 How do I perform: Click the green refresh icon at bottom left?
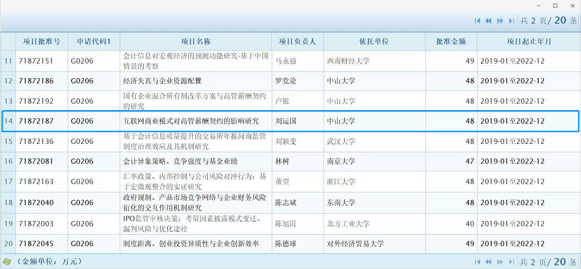pyautogui.click(x=7, y=262)
